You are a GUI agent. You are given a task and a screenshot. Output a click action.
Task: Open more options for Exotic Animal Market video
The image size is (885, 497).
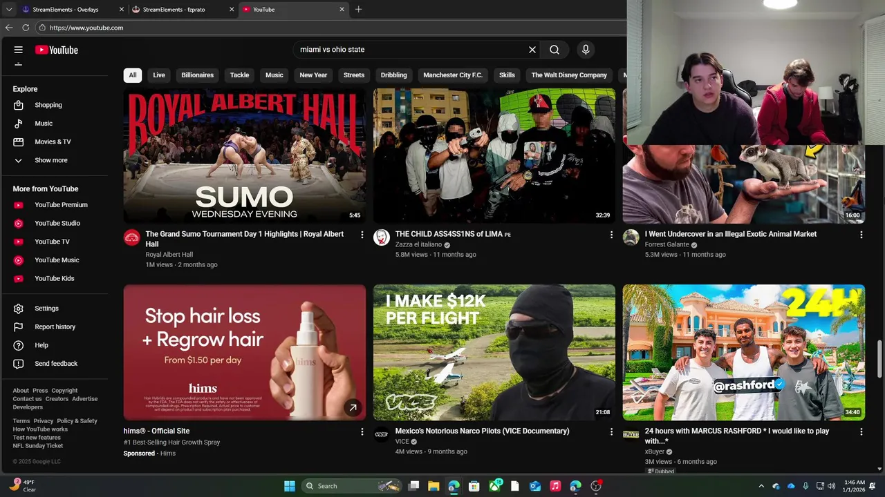pyautogui.click(x=861, y=235)
